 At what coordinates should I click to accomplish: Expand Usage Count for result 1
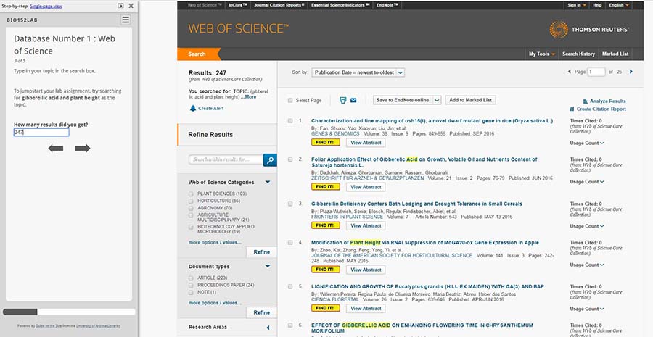[x=587, y=143]
